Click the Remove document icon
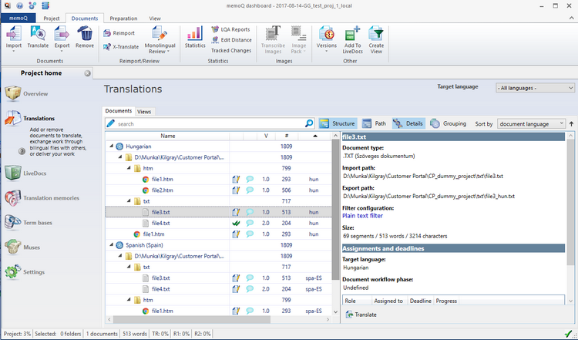Image resolution: width=578 pixels, height=340 pixels. (85, 33)
